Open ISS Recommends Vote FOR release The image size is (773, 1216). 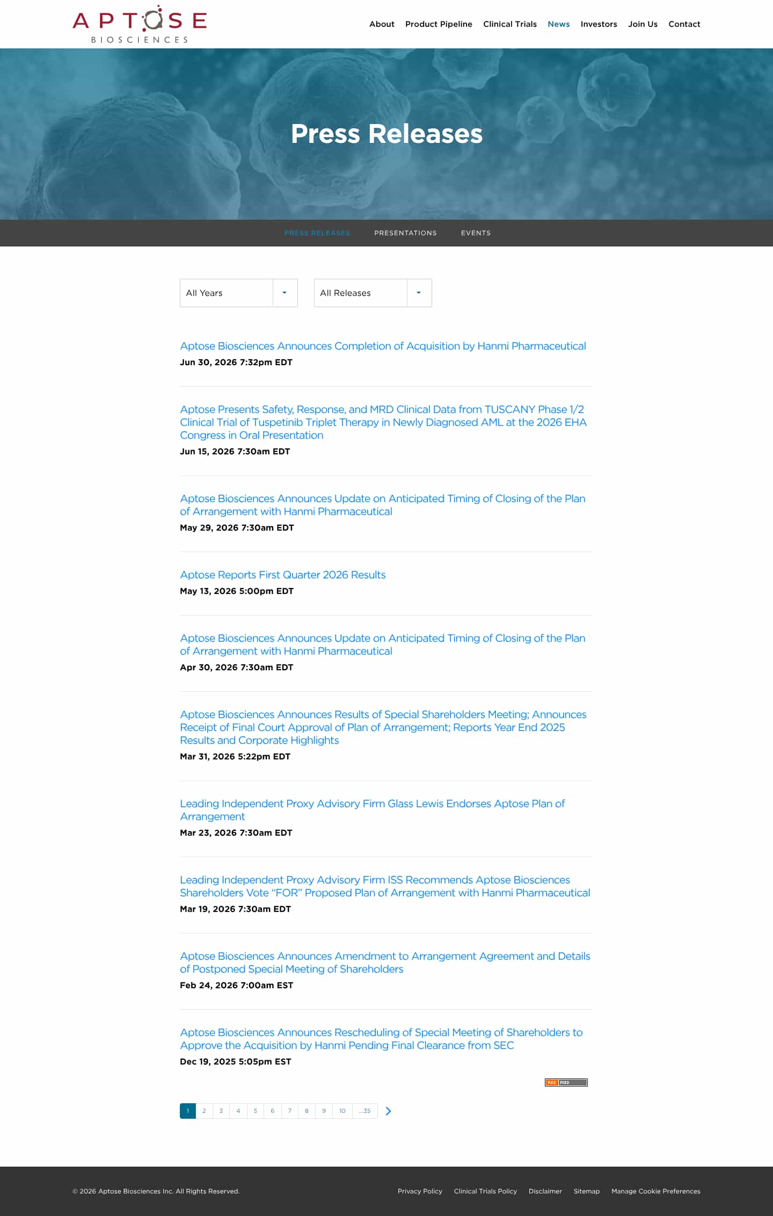[385, 886]
